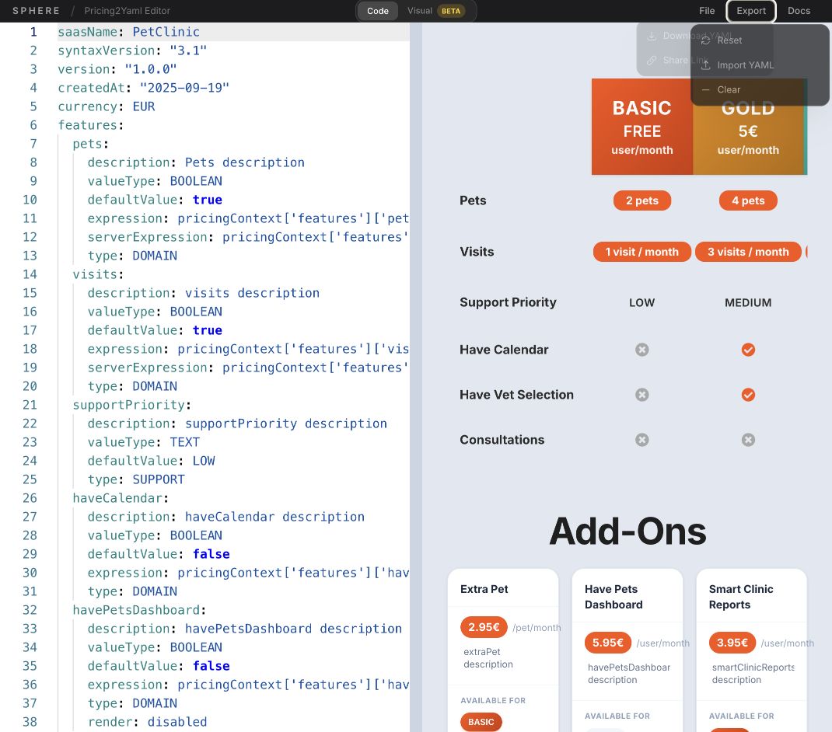Click the chain icon beside Share Link
This screenshot has height=732, width=832.
[652, 60]
